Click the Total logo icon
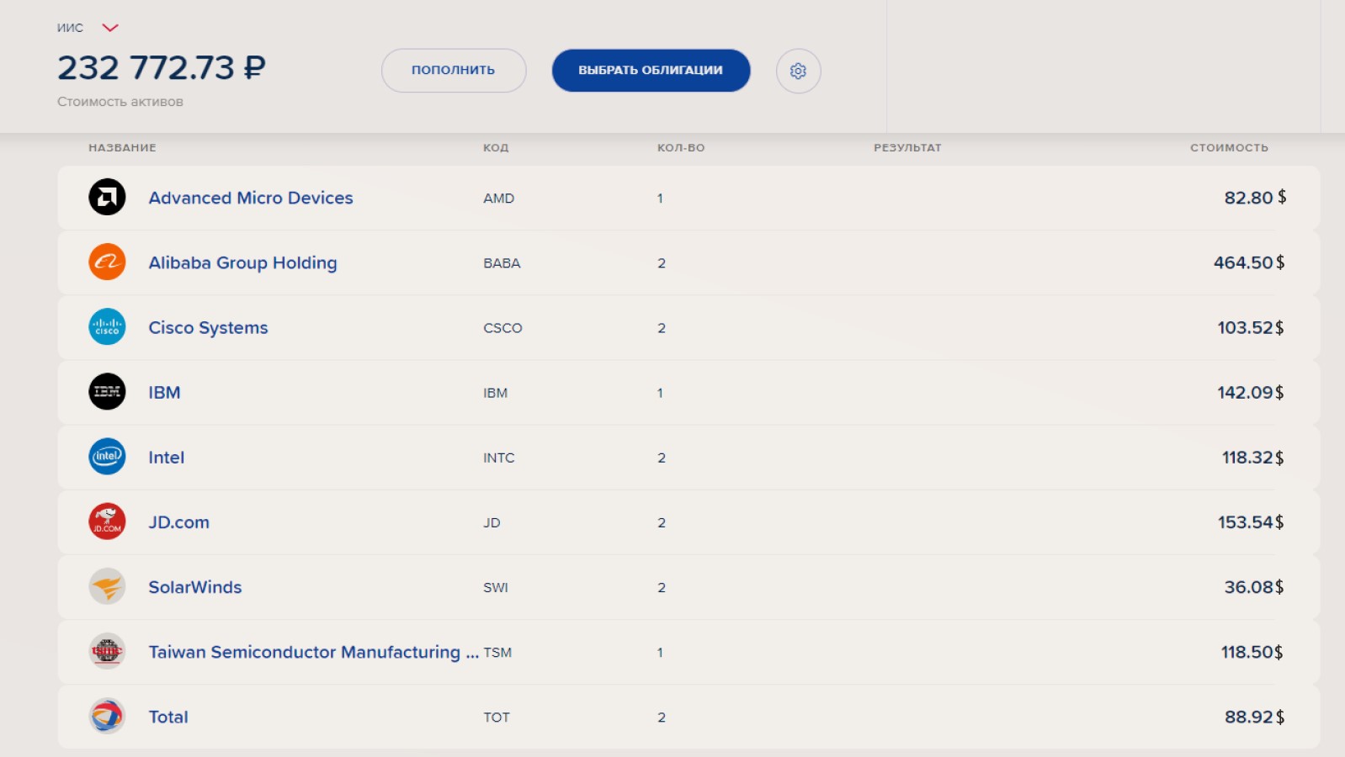Viewport: 1345px width, 757px height. click(x=107, y=717)
